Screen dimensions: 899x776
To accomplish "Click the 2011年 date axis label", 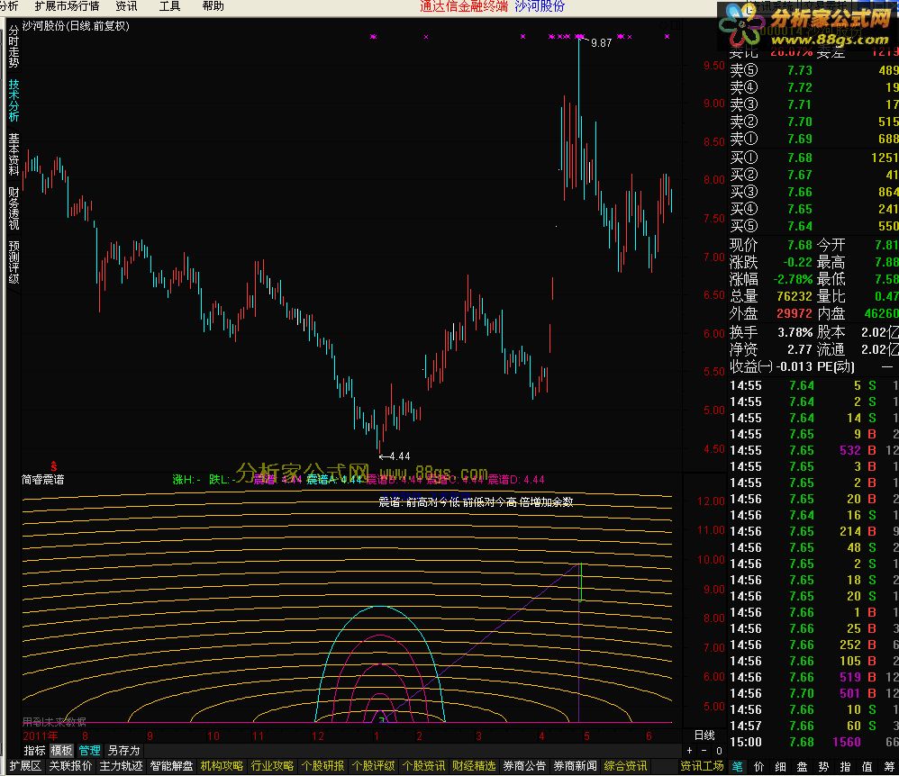I will pos(41,735).
